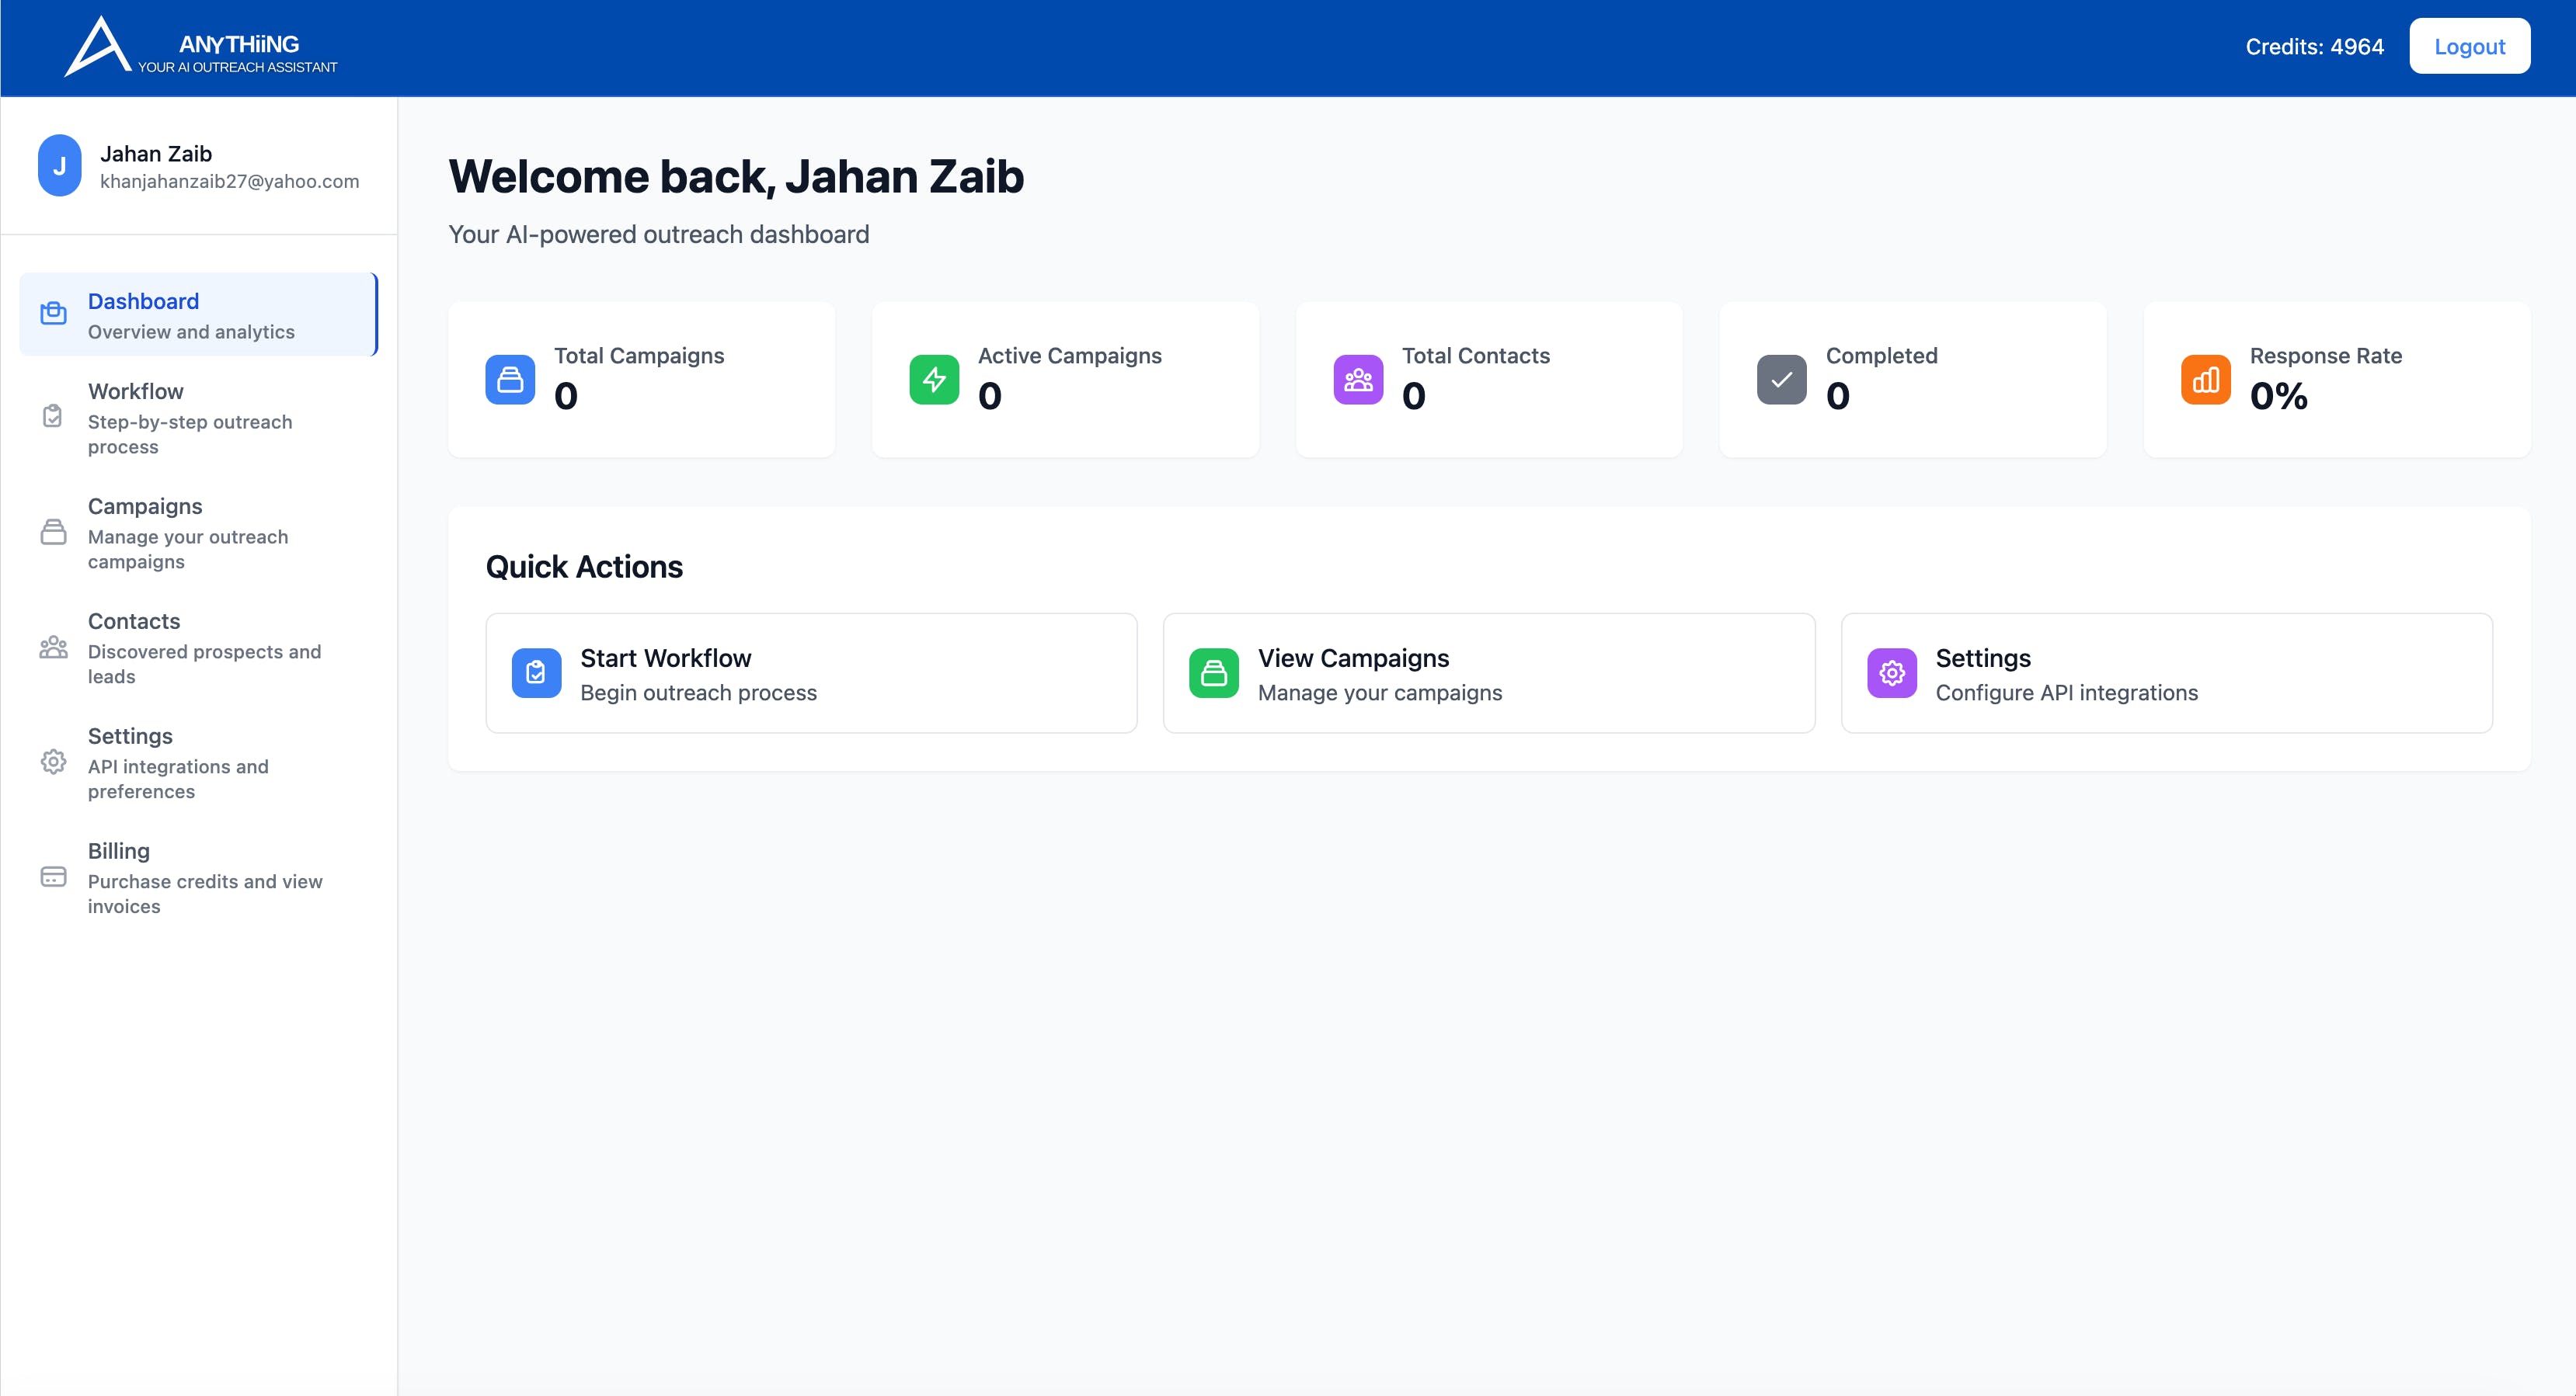Click the blue Start Workflow clipboard icon
This screenshot has height=1396, width=2576.
(536, 672)
